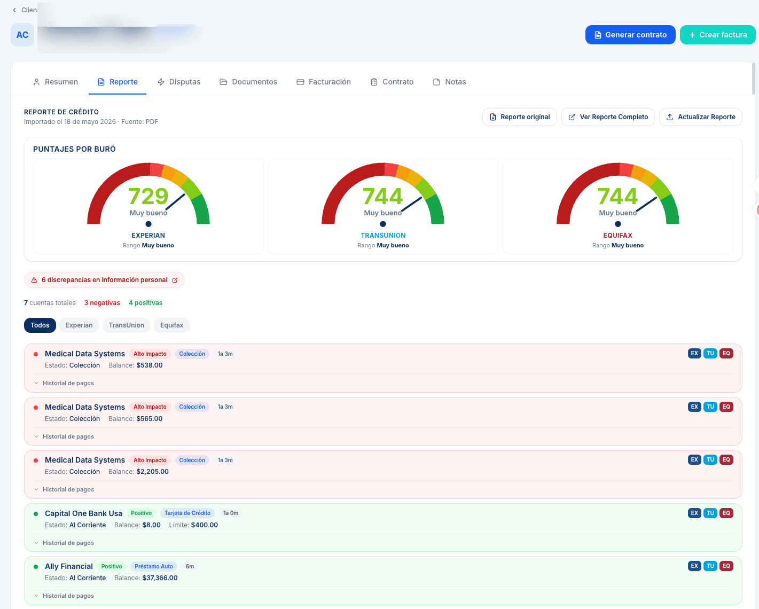Open the Documentos tab

248,82
